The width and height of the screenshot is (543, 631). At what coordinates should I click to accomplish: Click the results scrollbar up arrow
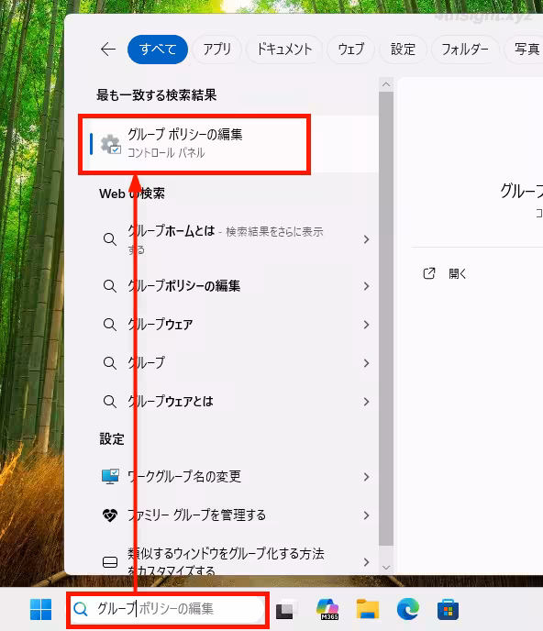tap(386, 84)
